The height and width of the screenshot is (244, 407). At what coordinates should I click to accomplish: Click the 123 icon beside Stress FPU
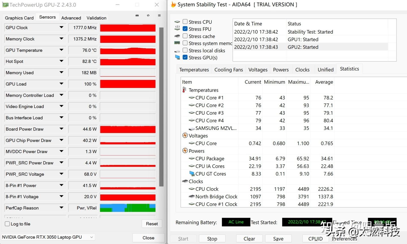click(x=177, y=28)
